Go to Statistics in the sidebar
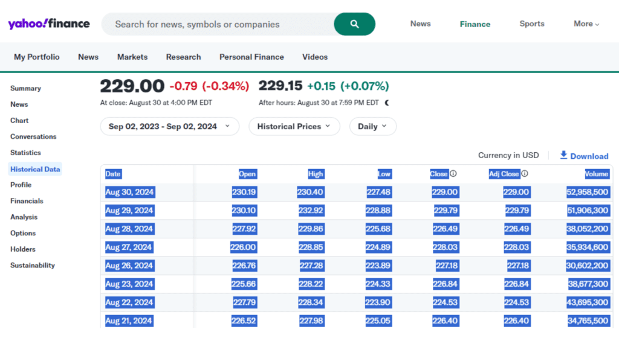619x338 pixels. (25, 153)
